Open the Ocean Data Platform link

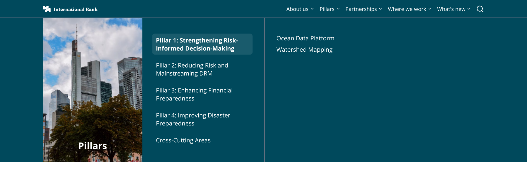tap(305, 38)
